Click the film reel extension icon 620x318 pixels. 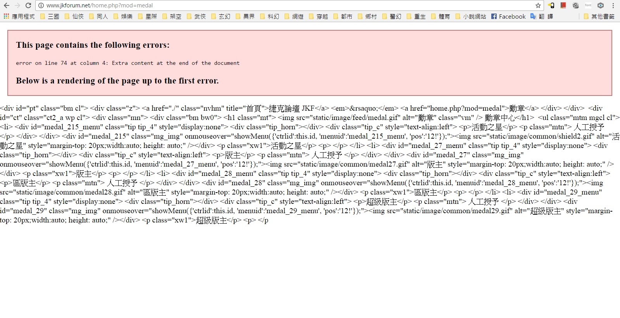pos(576,5)
